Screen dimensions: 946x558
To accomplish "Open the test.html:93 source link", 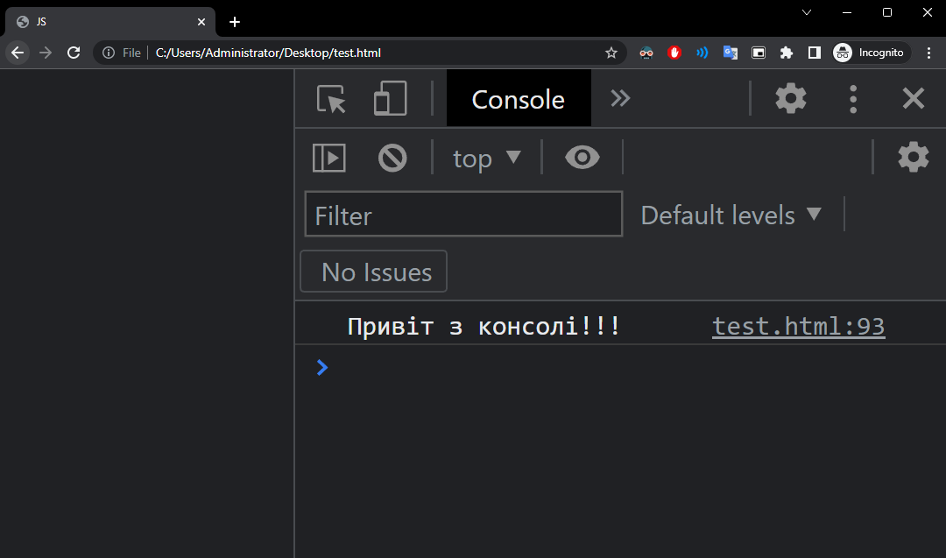I will coord(798,327).
